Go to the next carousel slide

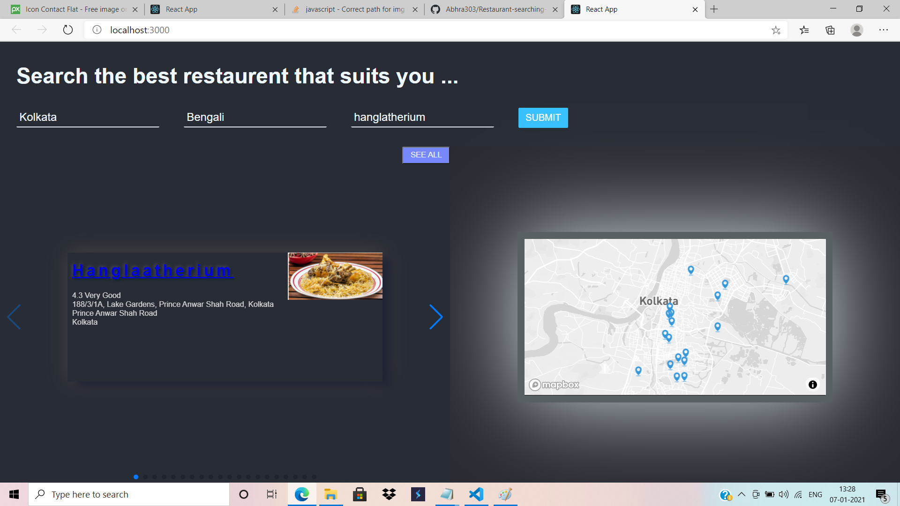pyautogui.click(x=436, y=317)
